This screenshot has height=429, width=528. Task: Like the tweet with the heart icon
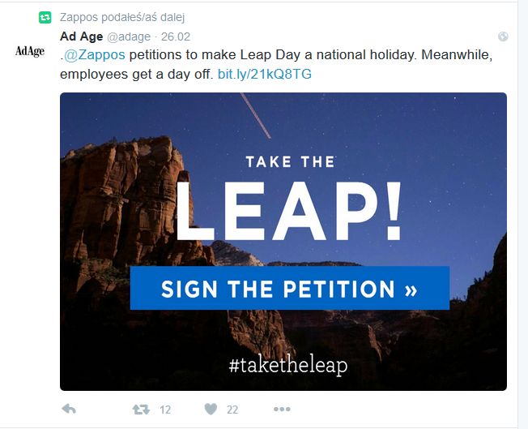211,409
